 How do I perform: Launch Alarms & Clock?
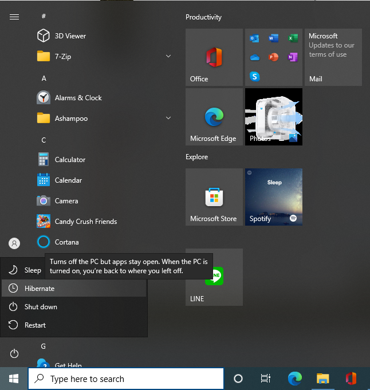[69, 97]
